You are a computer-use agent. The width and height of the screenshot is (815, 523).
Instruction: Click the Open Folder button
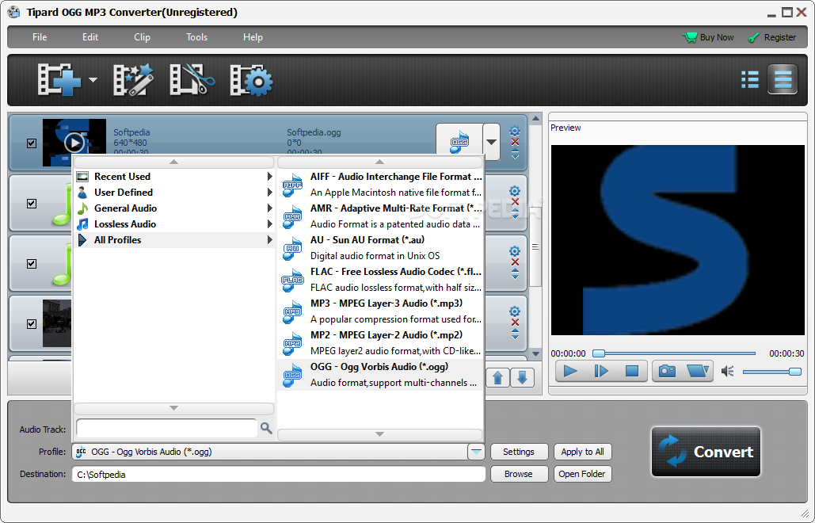tap(582, 474)
